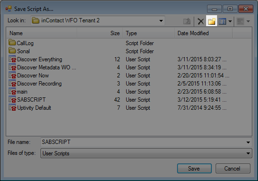The height and width of the screenshot is (181, 258).
Task: Select the Discover Everything script
Action: click(35, 59)
